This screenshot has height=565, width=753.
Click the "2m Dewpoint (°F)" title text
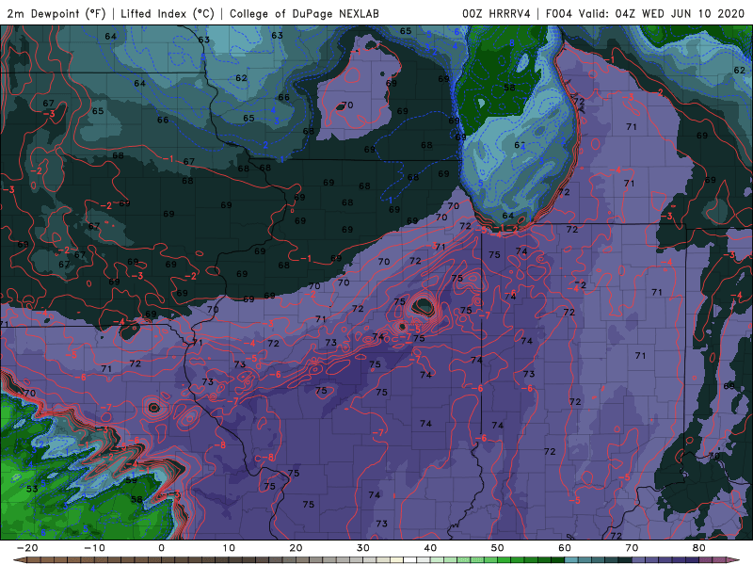coord(56,13)
